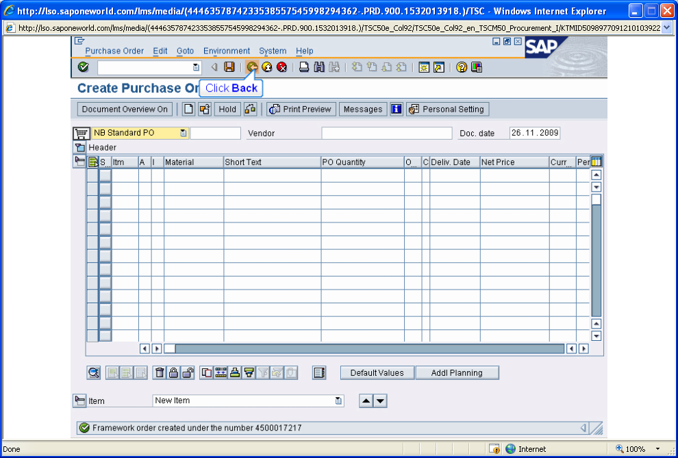Click the Copy item icon
Screen dimensions: 678x458
pyautogui.click(x=207, y=373)
